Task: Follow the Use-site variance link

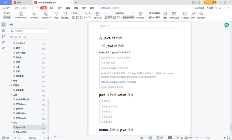Action: point(110,82)
